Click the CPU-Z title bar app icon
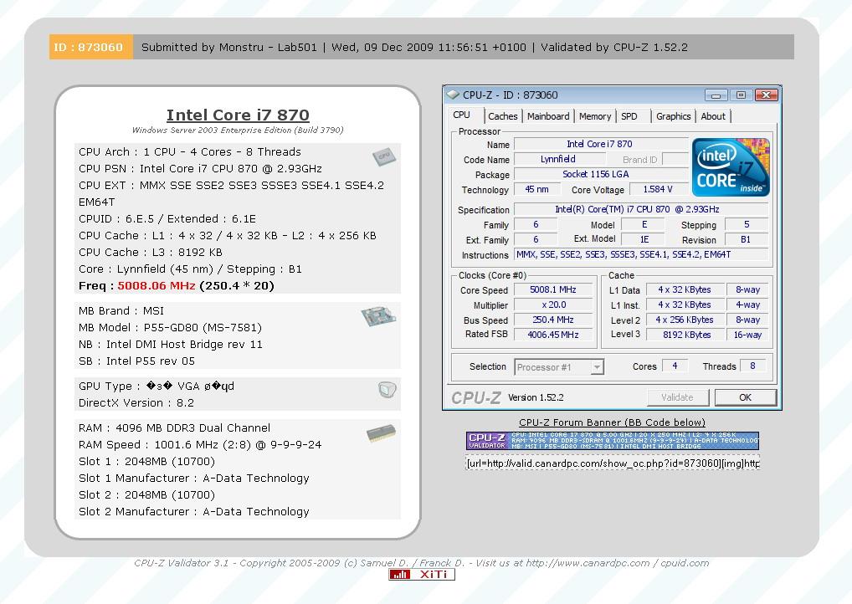The height and width of the screenshot is (604, 852). tap(453, 95)
